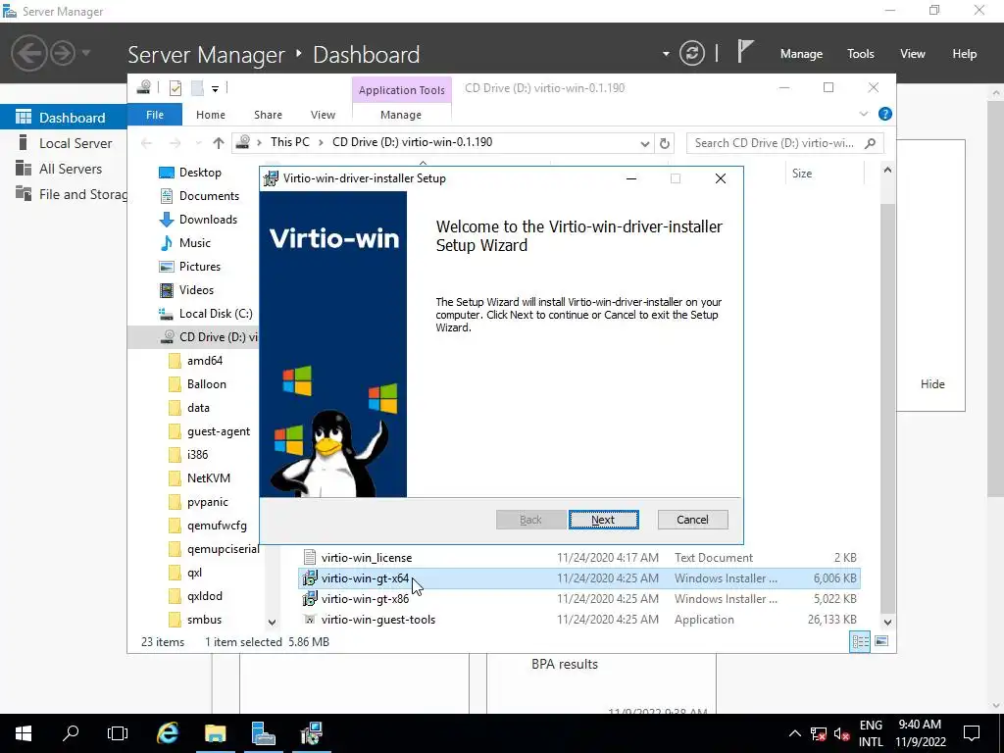Image resolution: width=1004 pixels, height=753 pixels.
Task: Open the Share ribbon tab
Action: pyautogui.click(x=268, y=115)
